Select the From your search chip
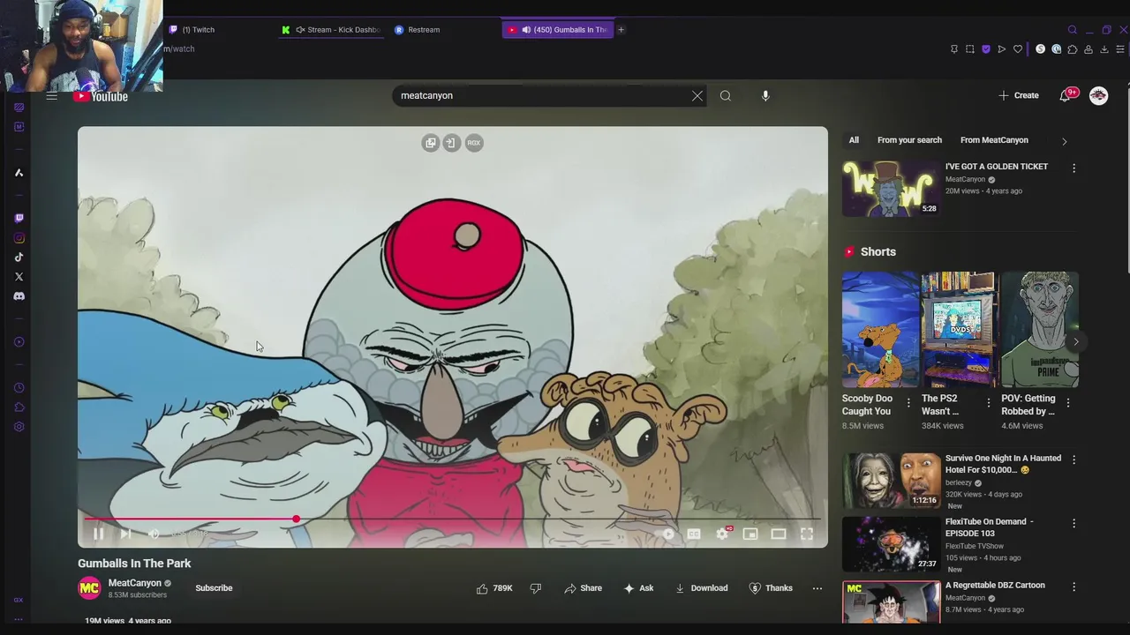This screenshot has width=1130, height=635. (x=909, y=140)
